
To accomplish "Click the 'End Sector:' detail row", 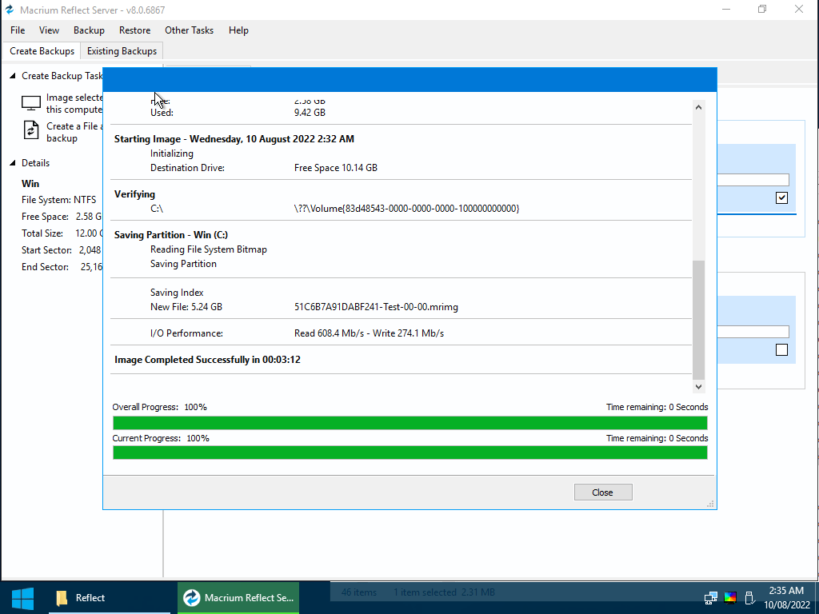I will coord(62,267).
